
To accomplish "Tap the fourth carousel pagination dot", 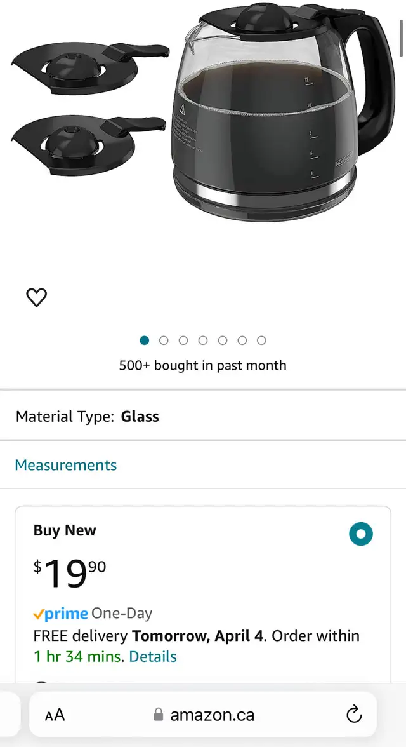I will point(203,340).
